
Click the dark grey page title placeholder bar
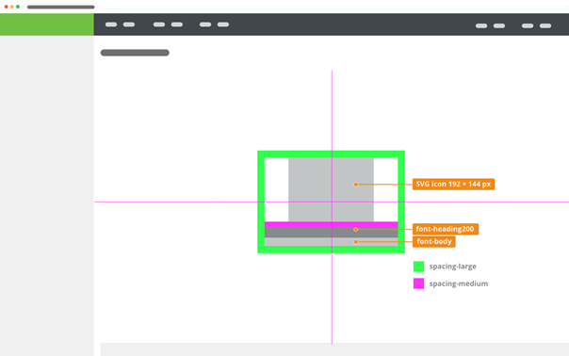pyautogui.click(x=135, y=53)
